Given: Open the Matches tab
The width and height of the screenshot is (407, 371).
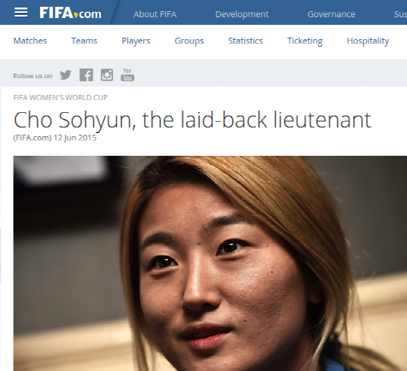Looking at the screenshot, I should [30, 41].
